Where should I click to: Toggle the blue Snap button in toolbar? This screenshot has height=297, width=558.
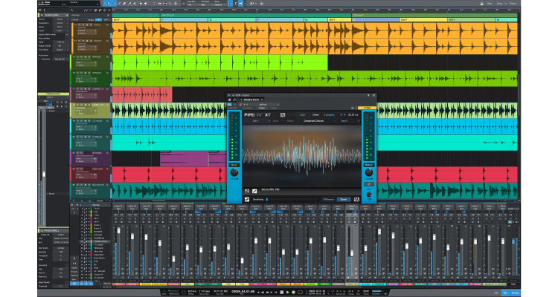[x=230, y=3]
